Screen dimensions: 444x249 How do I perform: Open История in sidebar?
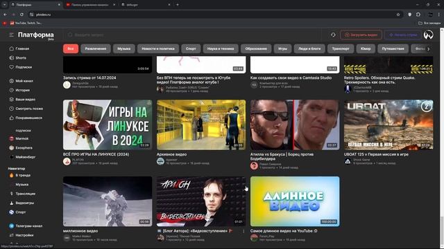pos(19,90)
